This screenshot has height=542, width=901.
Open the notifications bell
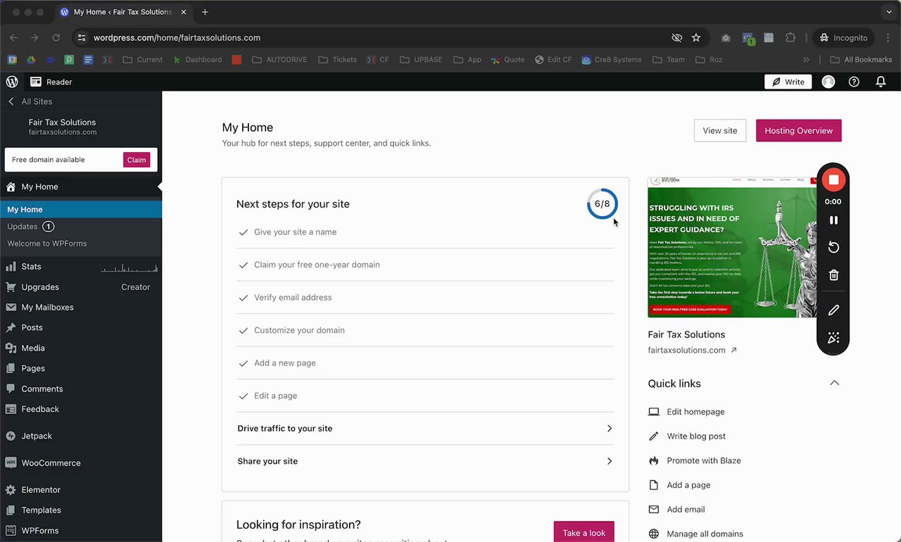coord(881,82)
